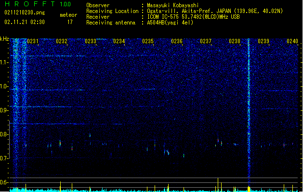Click the 0234 time marker

(119, 41)
